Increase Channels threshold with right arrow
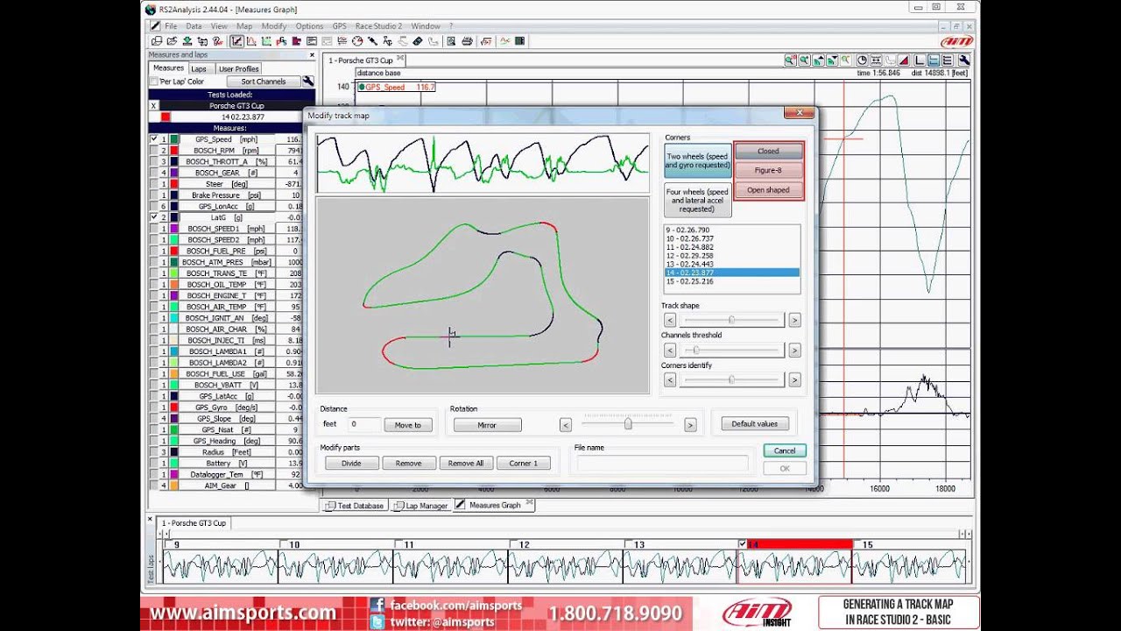1121x631 pixels. click(x=794, y=350)
